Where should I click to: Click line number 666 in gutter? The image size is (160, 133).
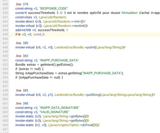click(5, 125)
